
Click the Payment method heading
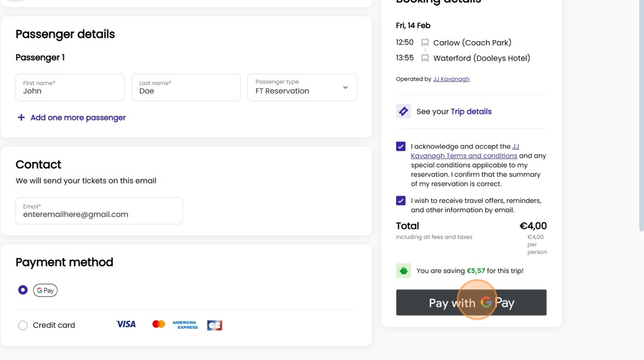point(64,262)
